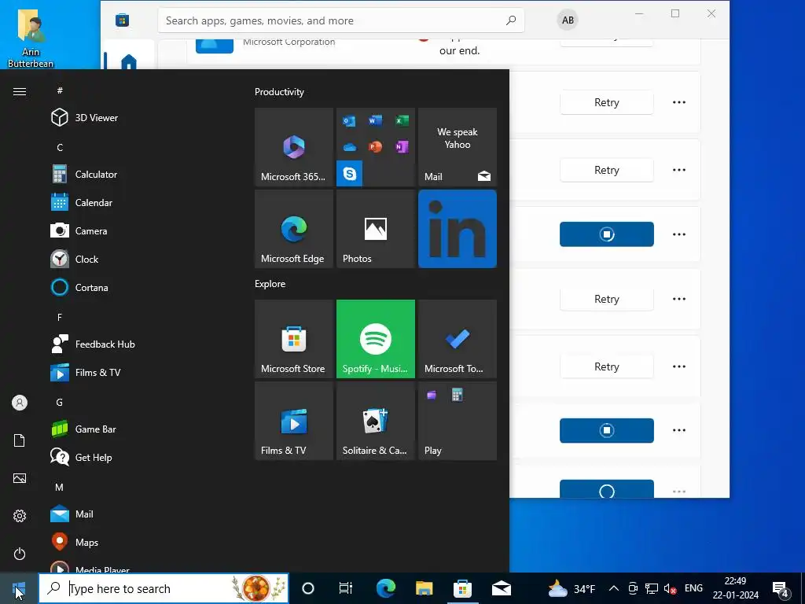Expand the Start menu hamburger
The image size is (805, 604).
[20, 91]
